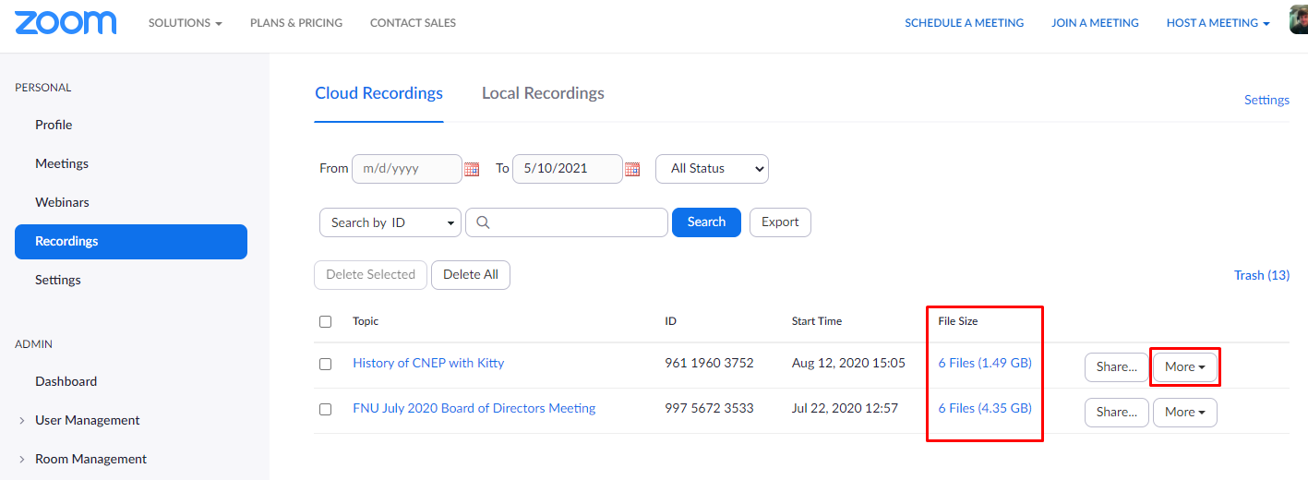Select all recordings with the header checkbox

(x=325, y=321)
